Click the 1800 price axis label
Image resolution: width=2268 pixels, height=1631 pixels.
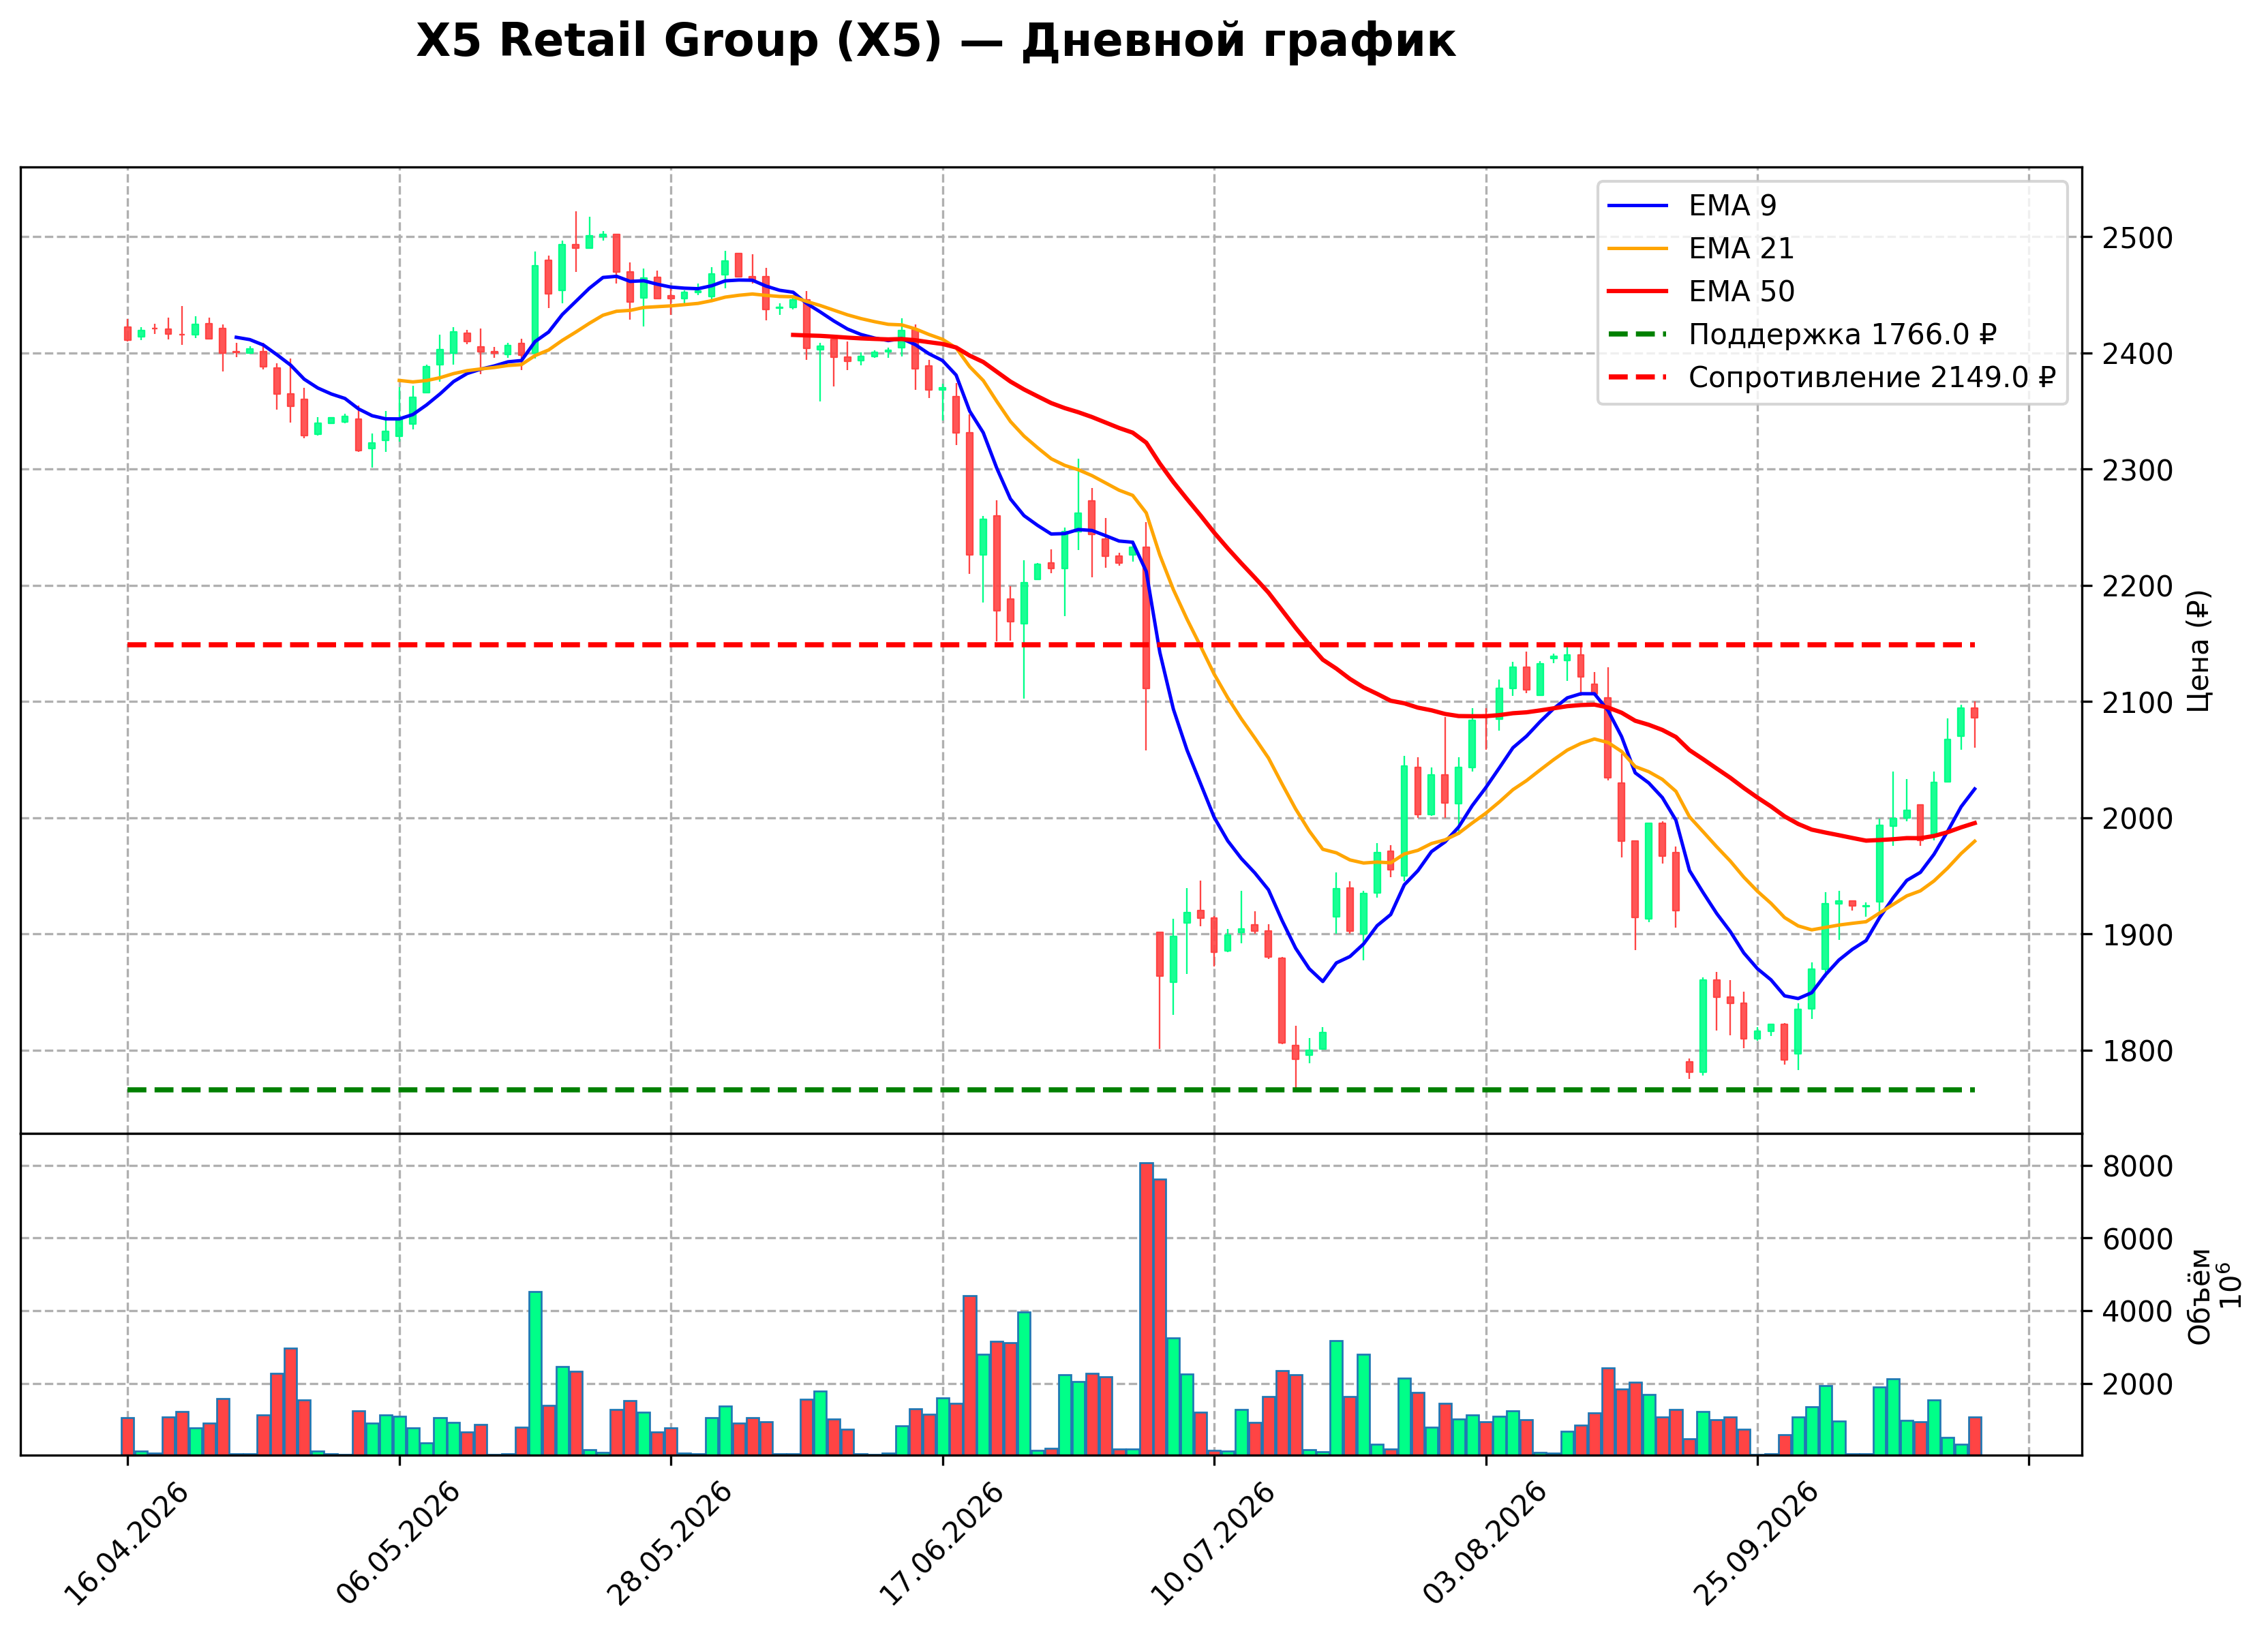click(2137, 1051)
